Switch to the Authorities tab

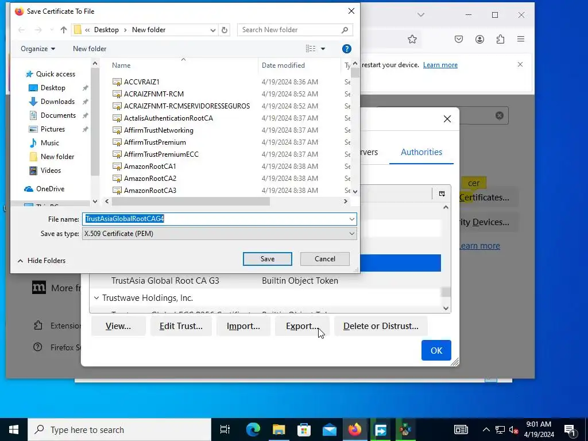[x=421, y=152]
